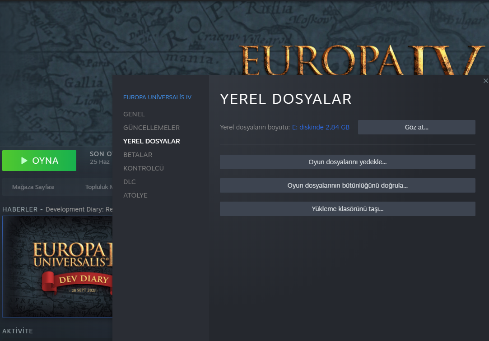The image size is (489, 341).
Task: Click the E: diskinde 2,84 GB text
Action: (x=321, y=127)
